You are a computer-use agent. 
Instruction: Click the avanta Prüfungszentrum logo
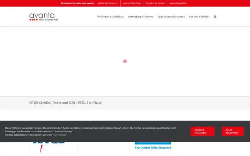point(43,16)
